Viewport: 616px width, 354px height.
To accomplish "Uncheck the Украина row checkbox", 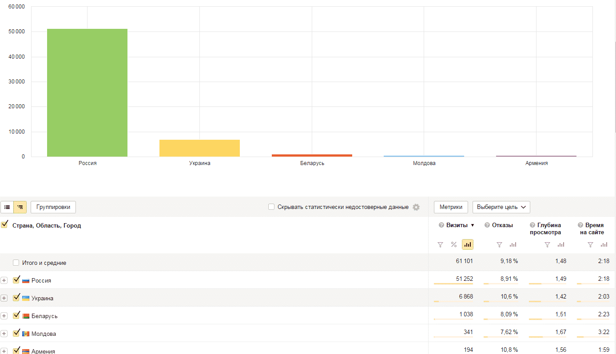I will point(16,298).
